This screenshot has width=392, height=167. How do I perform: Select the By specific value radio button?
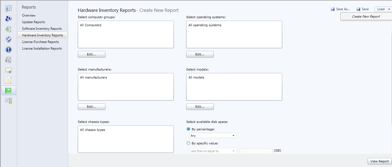point(188,143)
